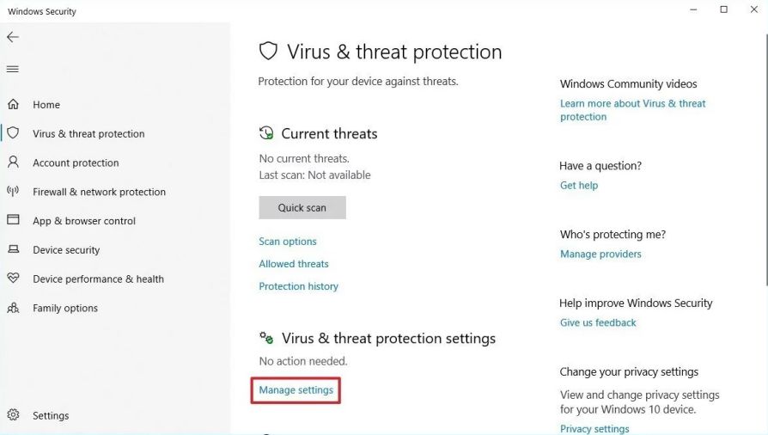Open Manage providers link
Image resolution: width=768 pixels, height=435 pixels.
(600, 254)
